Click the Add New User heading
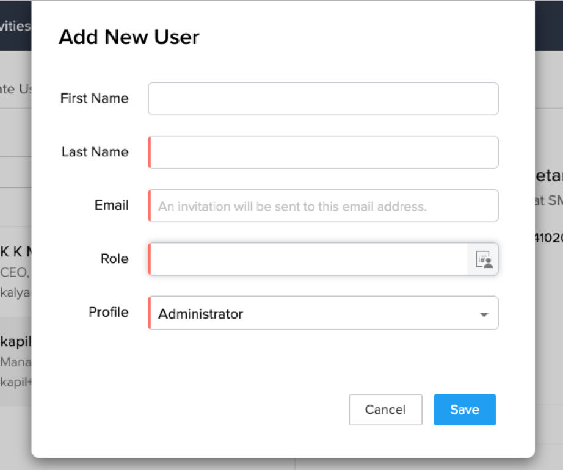Image resolution: width=563 pixels, height=470 pixels. tap(129, 37)
